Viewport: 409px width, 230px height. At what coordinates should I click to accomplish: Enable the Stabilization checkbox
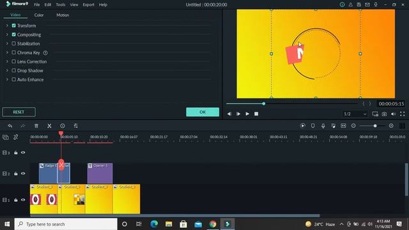point(14,43)
